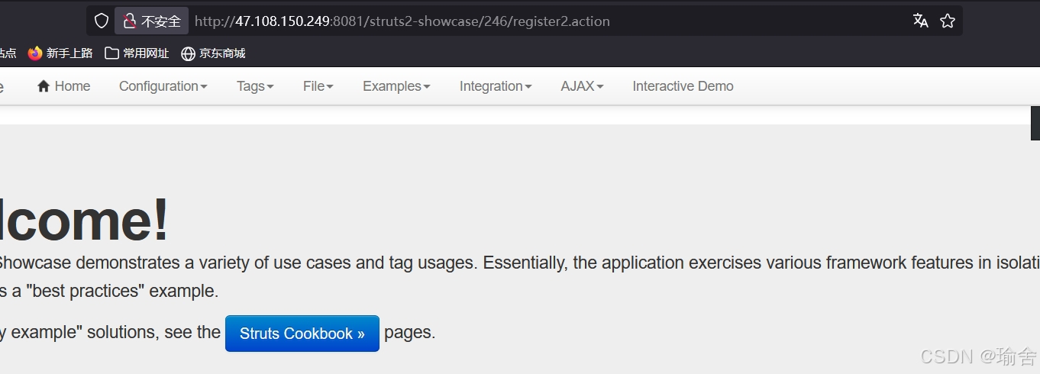Expand the Configuration dropdown menu

[x=163, y=86]
